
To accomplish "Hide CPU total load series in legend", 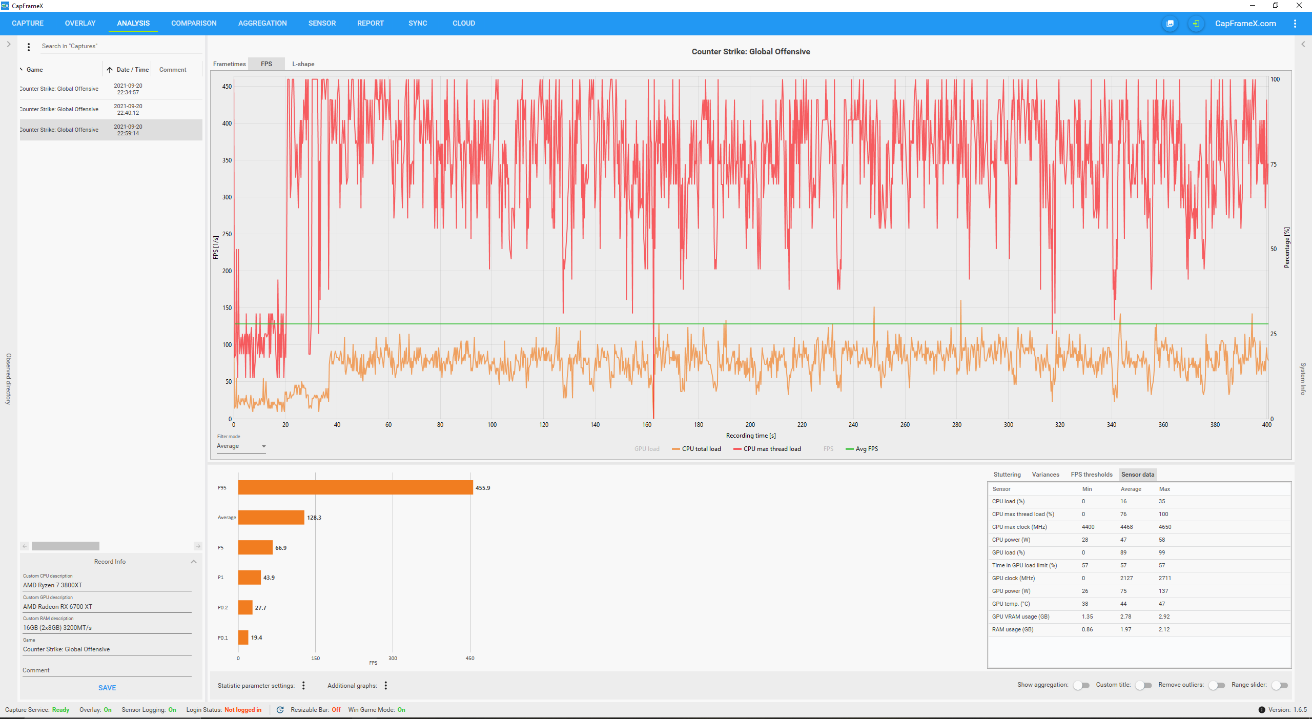I will 696,449.
